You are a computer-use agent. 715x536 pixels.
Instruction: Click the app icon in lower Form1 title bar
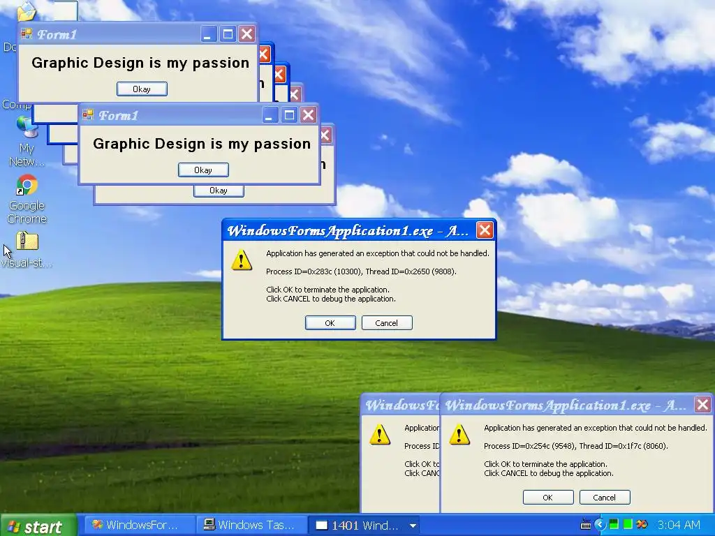pyautogui.click(x=88, y=114)
